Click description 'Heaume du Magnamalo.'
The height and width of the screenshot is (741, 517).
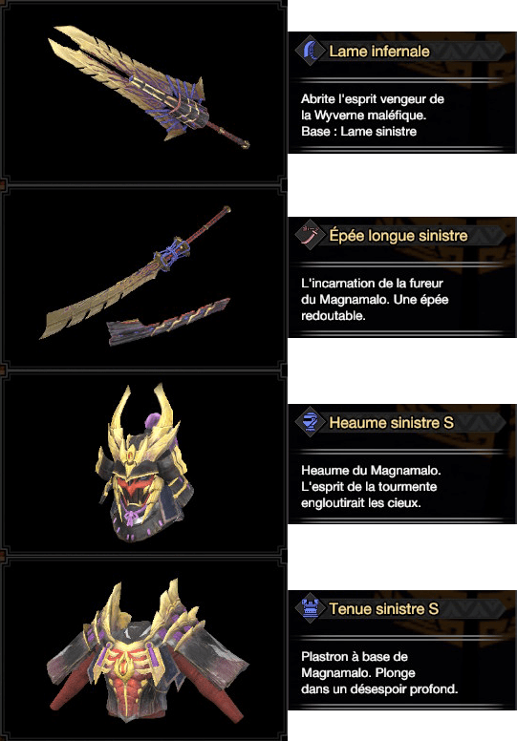point(371,471)
